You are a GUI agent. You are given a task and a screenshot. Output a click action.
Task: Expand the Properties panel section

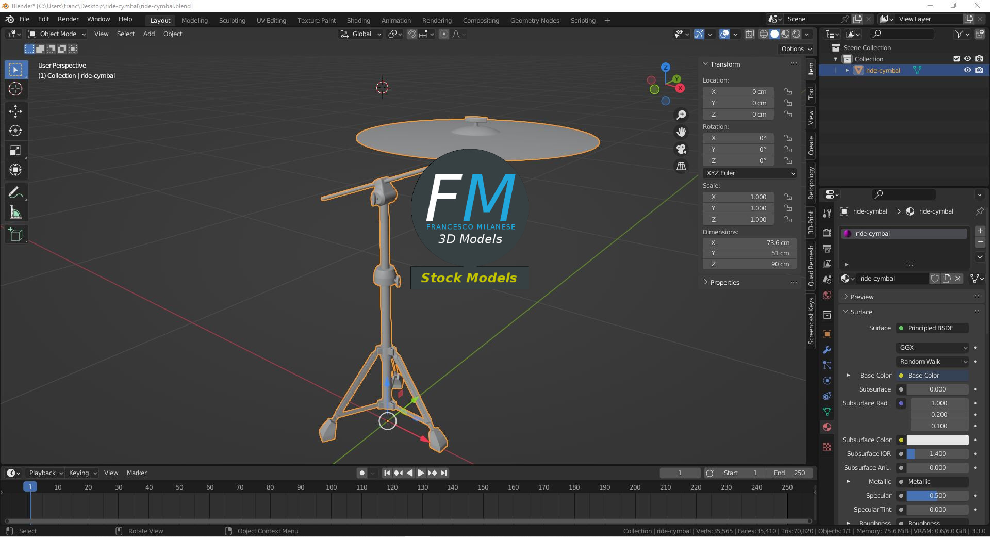click(724, 283)
